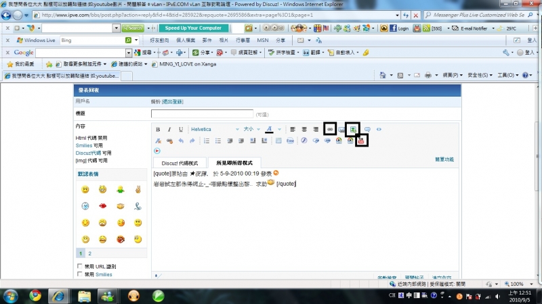Open the IE home page icon
Viewport: 542px width, 304px height.
[x=383, y=75]
